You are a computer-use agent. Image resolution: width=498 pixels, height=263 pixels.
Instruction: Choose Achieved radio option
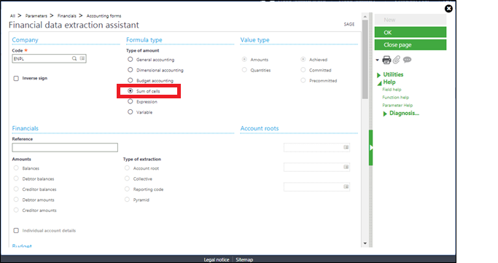click(x=303, y=59)
